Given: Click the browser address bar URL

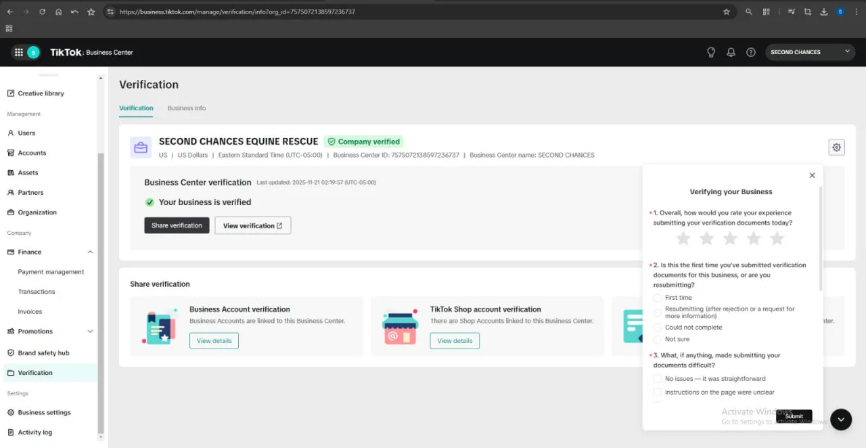Looking at the screenshot, I should [237, 12].
